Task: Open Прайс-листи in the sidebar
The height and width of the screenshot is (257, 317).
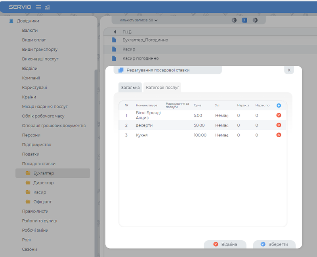Action: 35,211
